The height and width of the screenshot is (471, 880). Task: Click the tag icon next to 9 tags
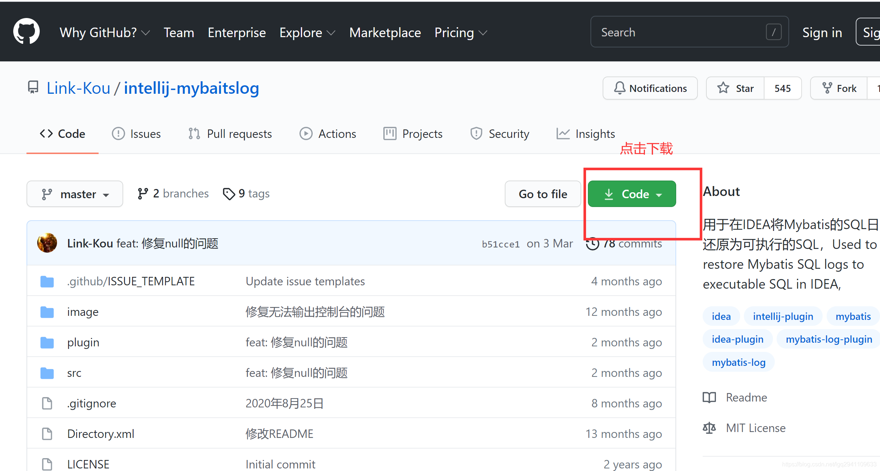229,194
